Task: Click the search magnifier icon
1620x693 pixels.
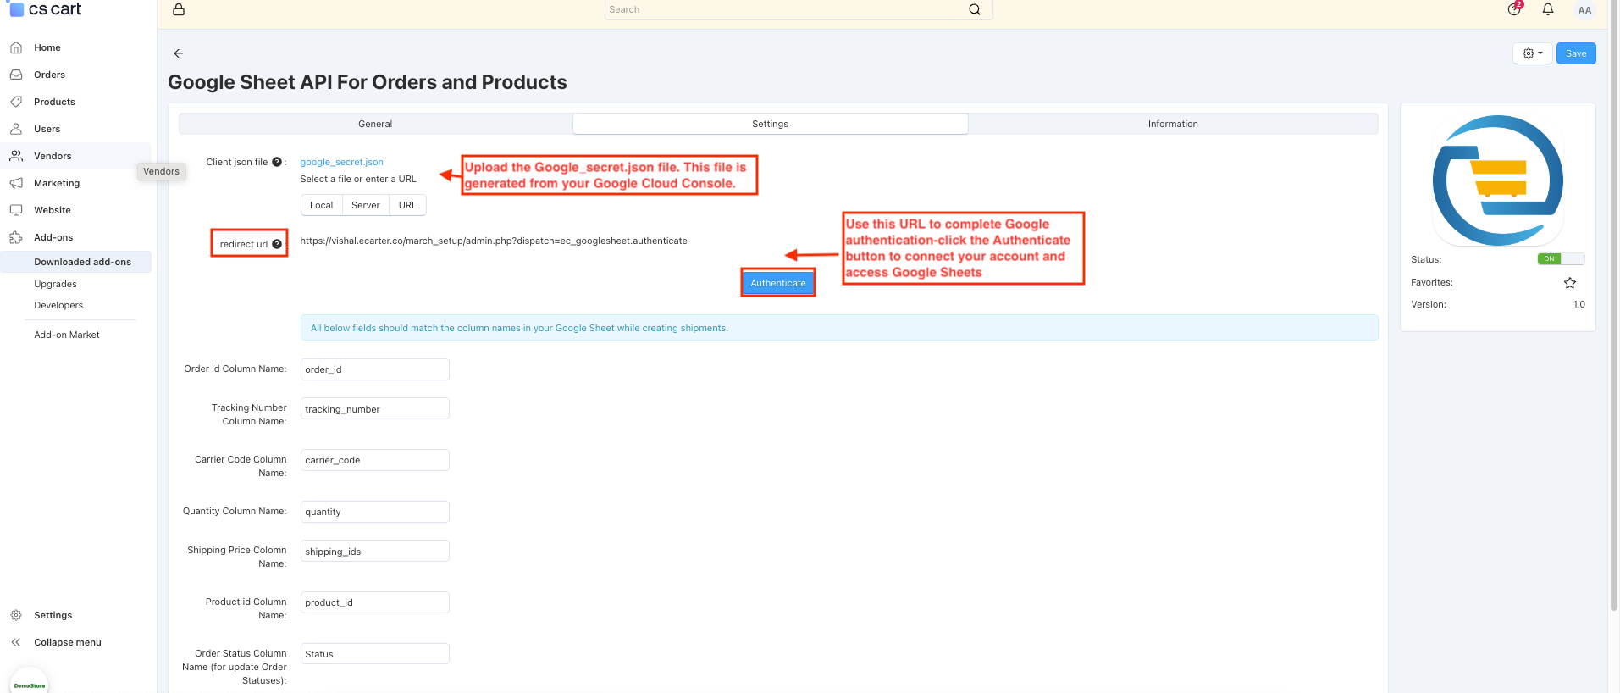Action: coord(975,9)
